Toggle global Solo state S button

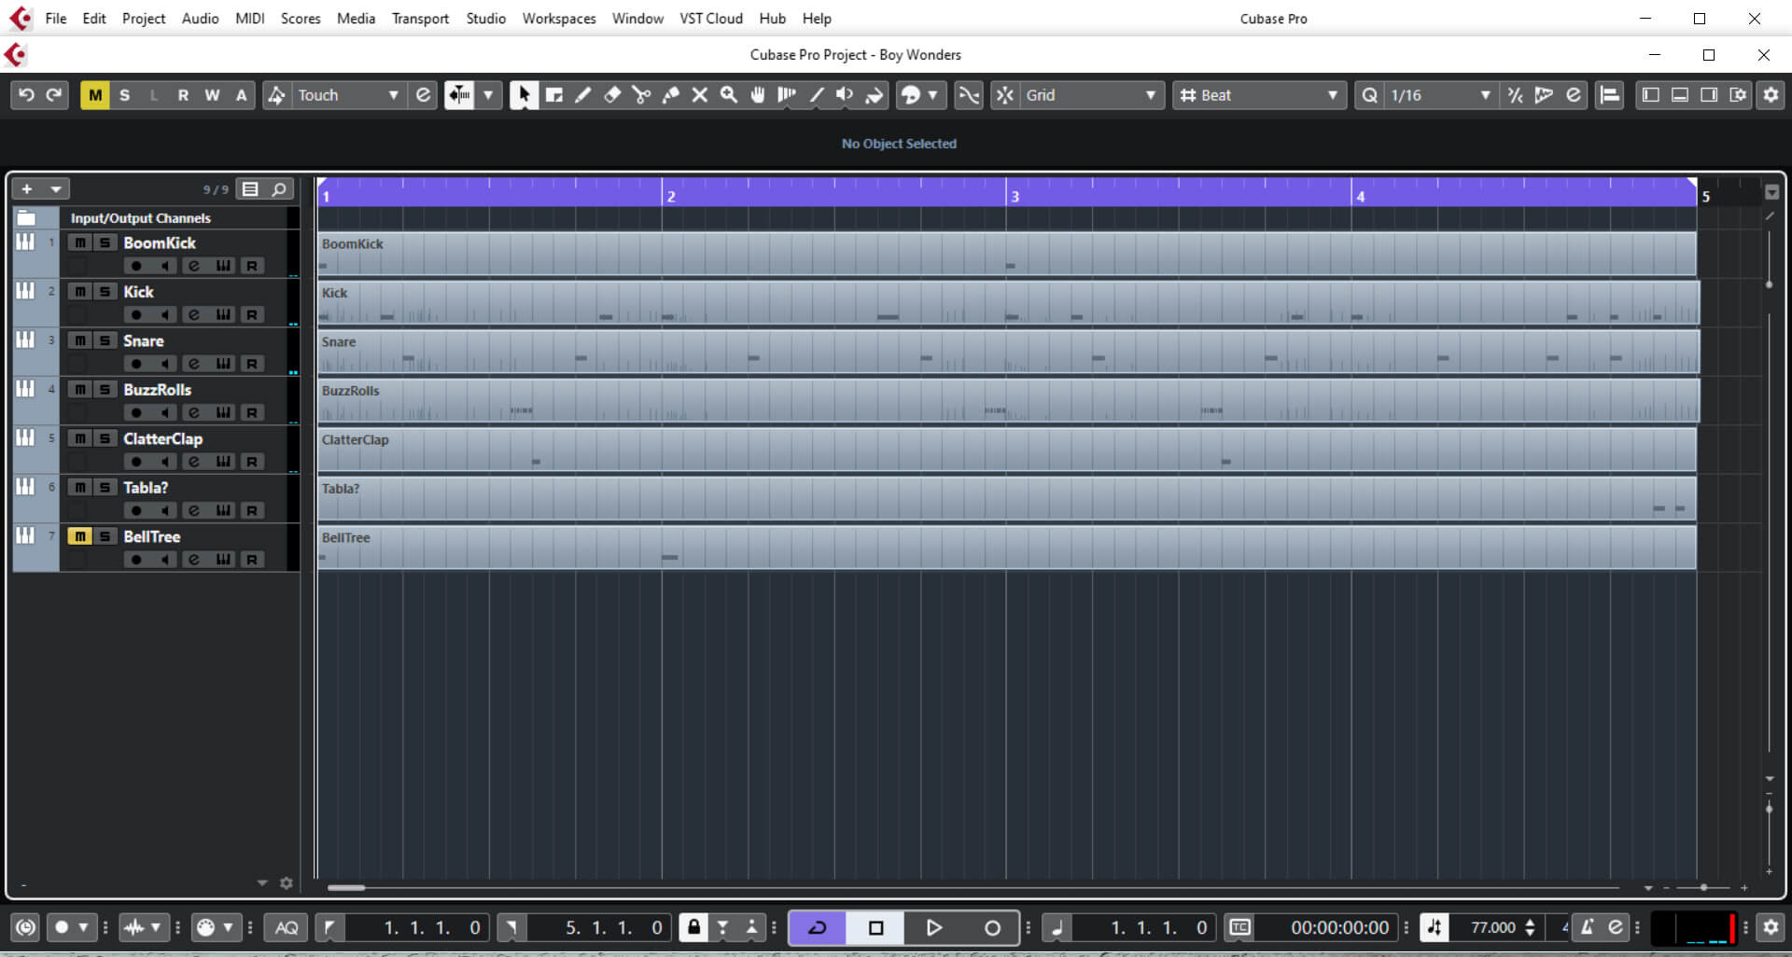point(124,95)
